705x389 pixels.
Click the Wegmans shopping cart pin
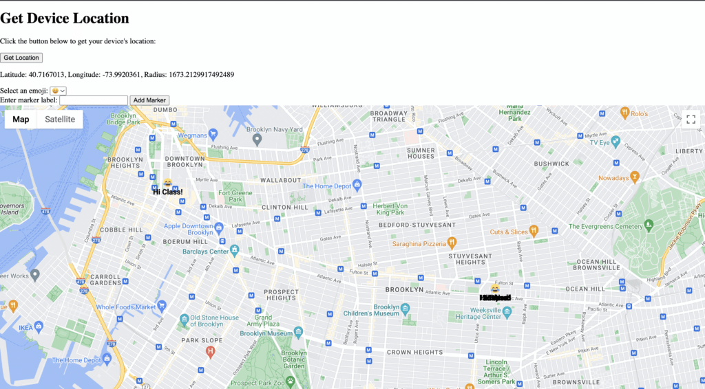(213, 133)
